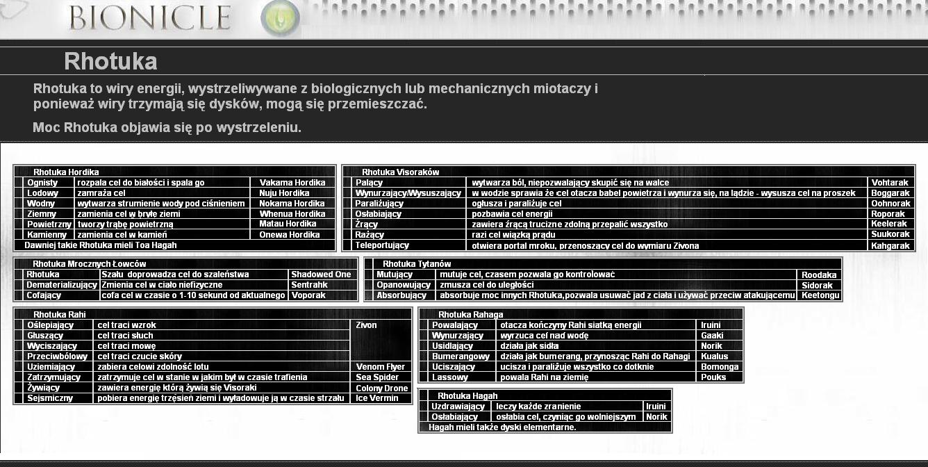Click the Bomonga cell
The height and width of the screenshot is (467, 928).
[x=719, y=367]
